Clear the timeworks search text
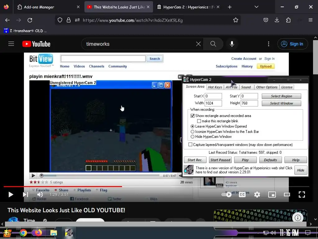 pyautogui.click(x=198, y=44)
